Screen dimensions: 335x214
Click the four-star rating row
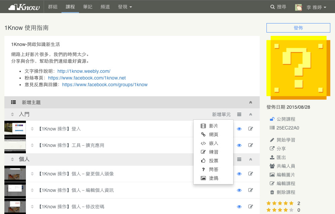pyautogui.click(x=283, y=210)
